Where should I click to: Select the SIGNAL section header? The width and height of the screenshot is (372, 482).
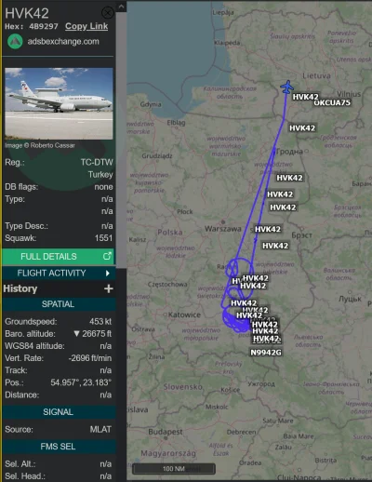point(59,412)
